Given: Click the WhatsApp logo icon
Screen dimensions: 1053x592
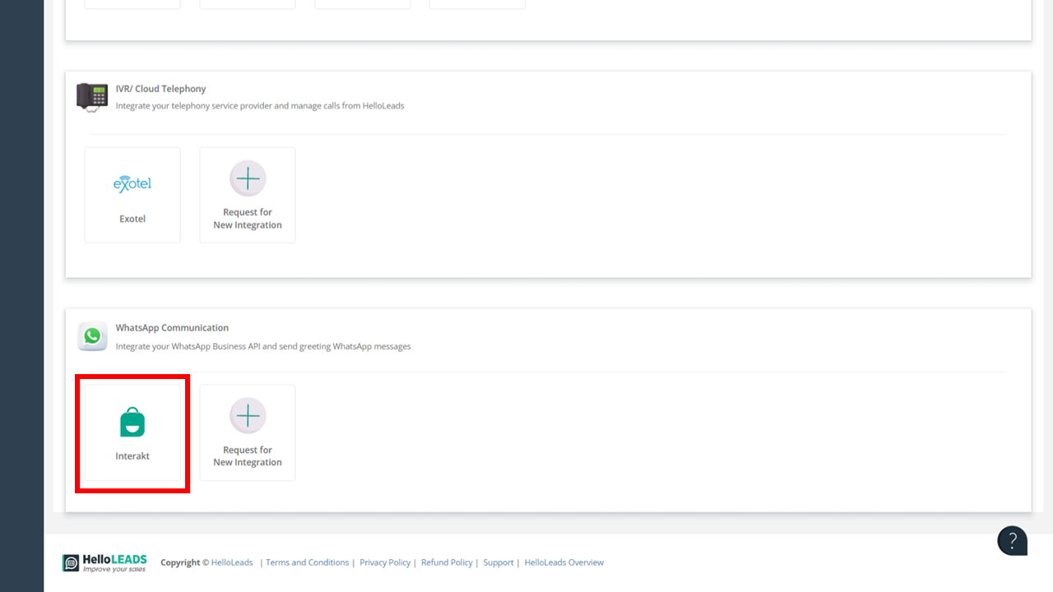Looking at the screenshot, I should coord(92,336).
